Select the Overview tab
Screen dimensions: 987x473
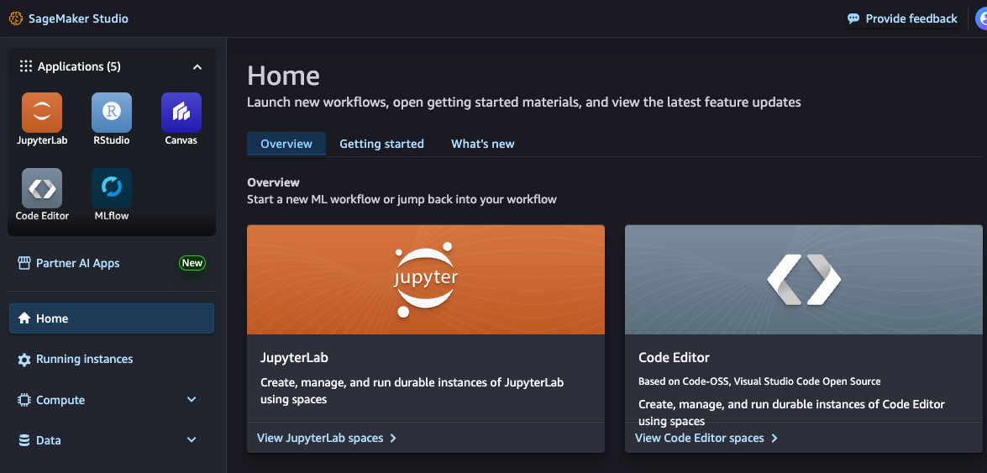286,144
